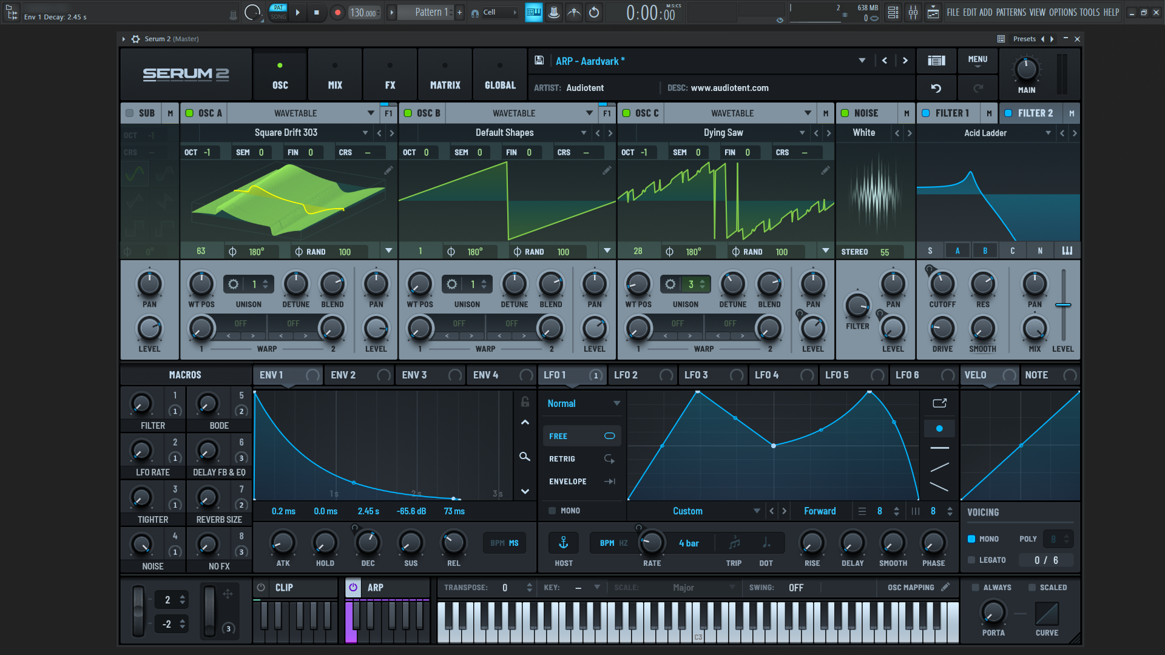Select the LFO flat line tool

(939, 448)
